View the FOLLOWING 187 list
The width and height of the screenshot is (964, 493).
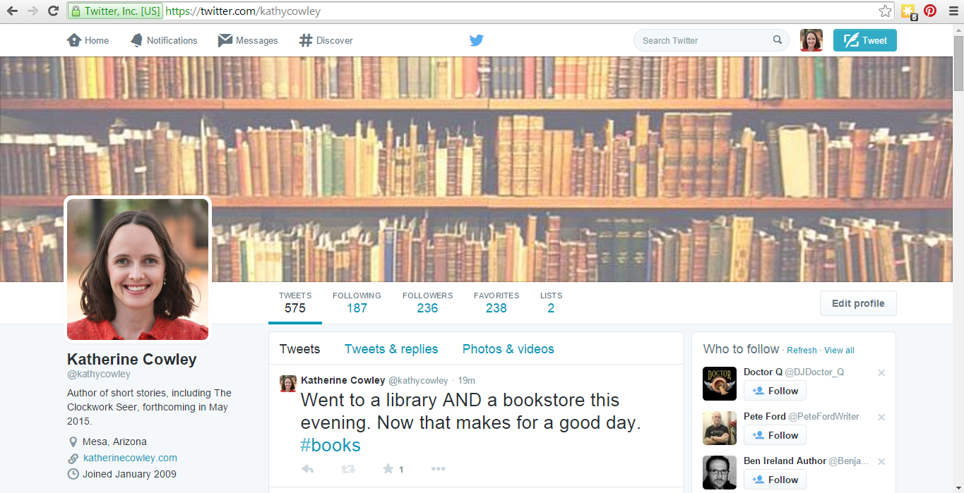pyautogui.click(x=357, y=303)
